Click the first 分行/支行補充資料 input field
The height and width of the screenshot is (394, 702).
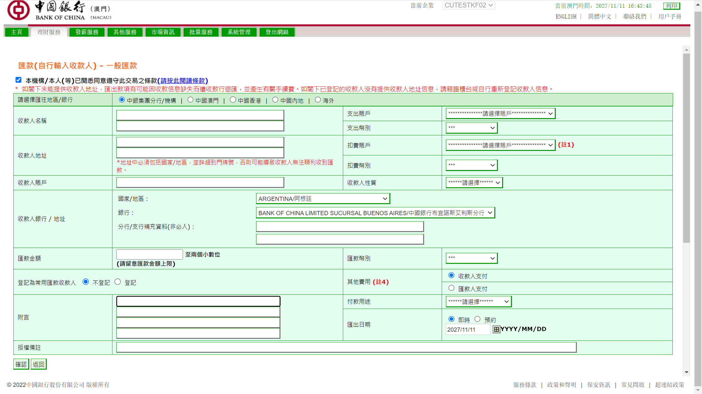pos(340,227)
